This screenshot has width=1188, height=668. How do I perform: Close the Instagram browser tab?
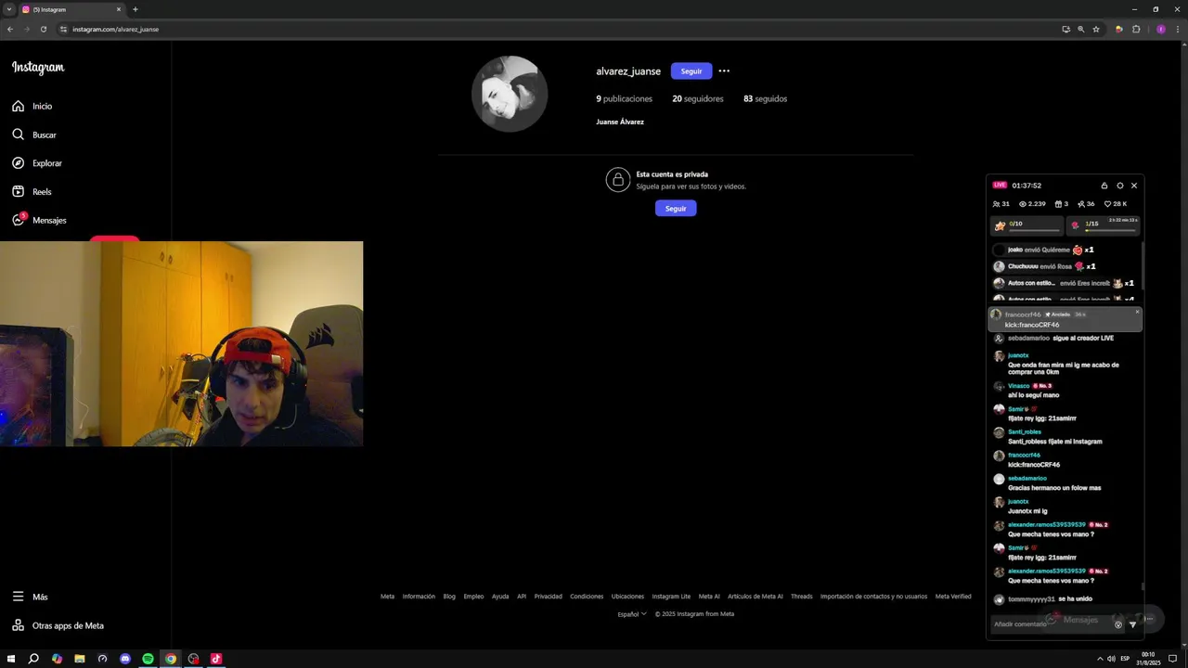coord(119,9)
